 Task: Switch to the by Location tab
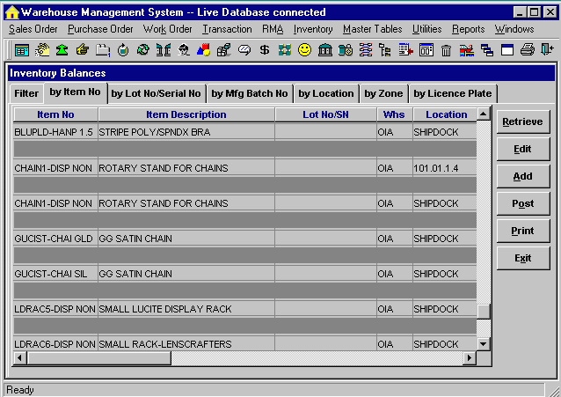pos(325,93)
